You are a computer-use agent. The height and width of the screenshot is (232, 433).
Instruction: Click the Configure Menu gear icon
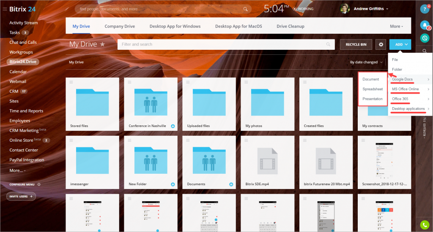(39, 184)
